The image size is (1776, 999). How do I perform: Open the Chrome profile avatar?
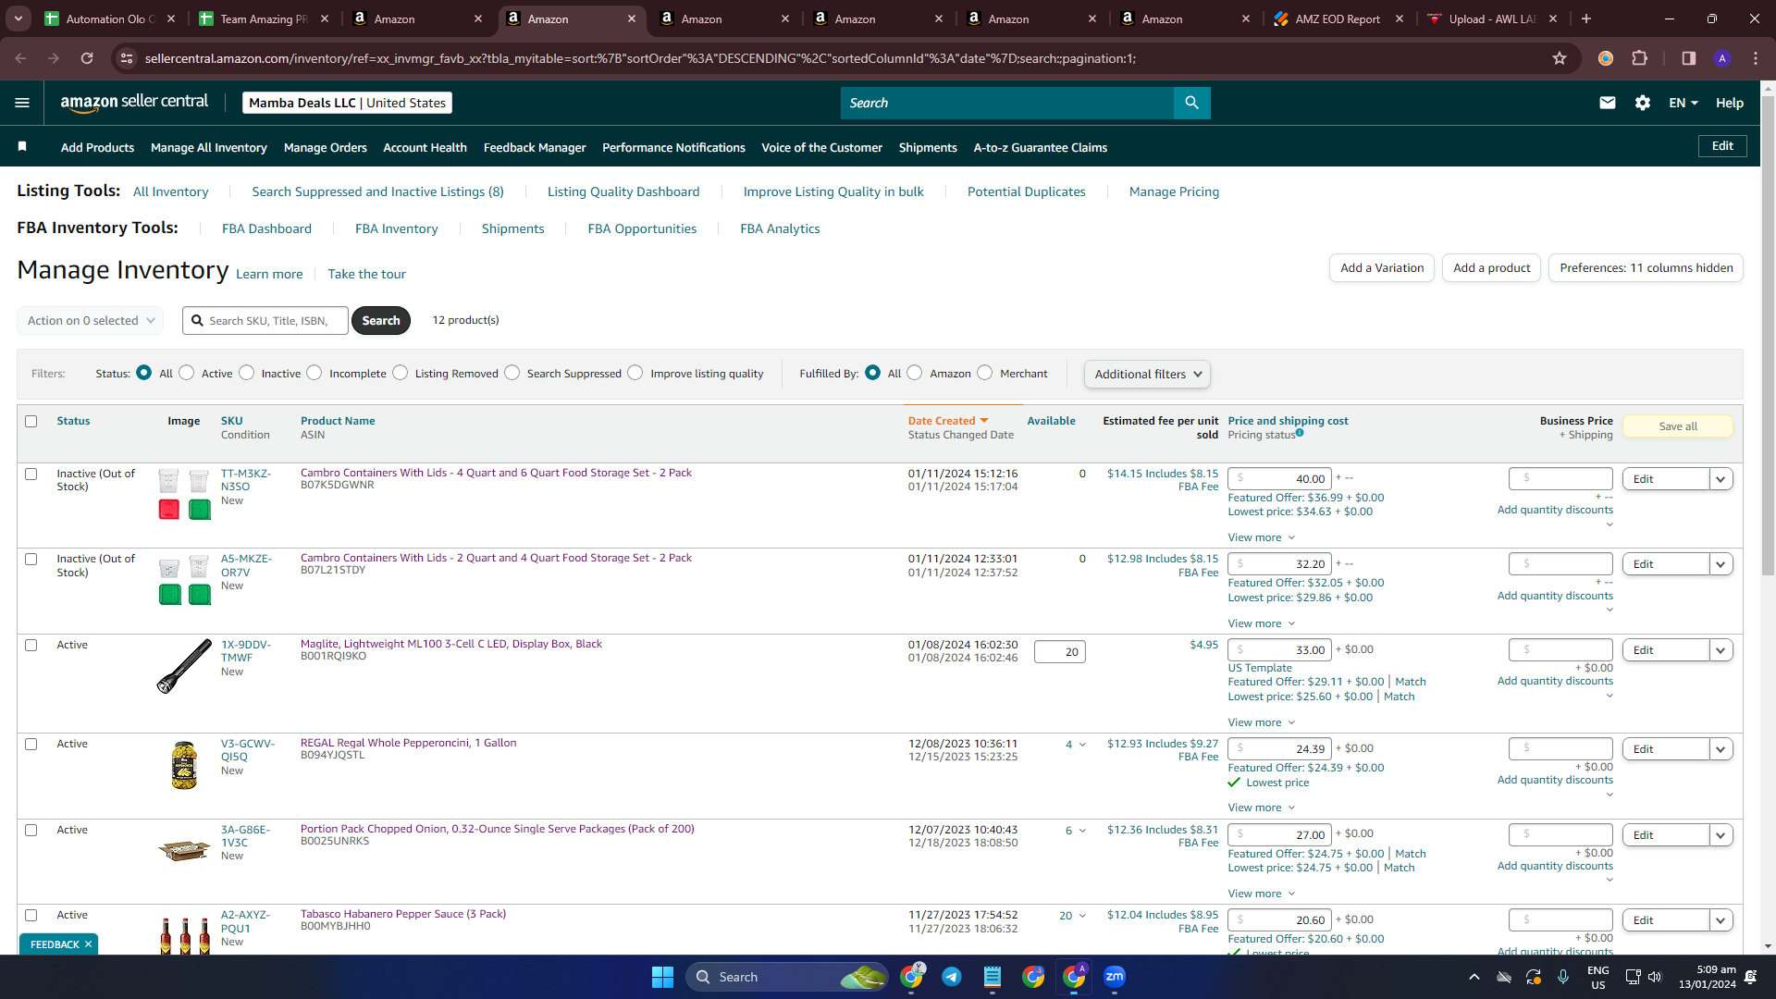click(x=1722, y=58)
